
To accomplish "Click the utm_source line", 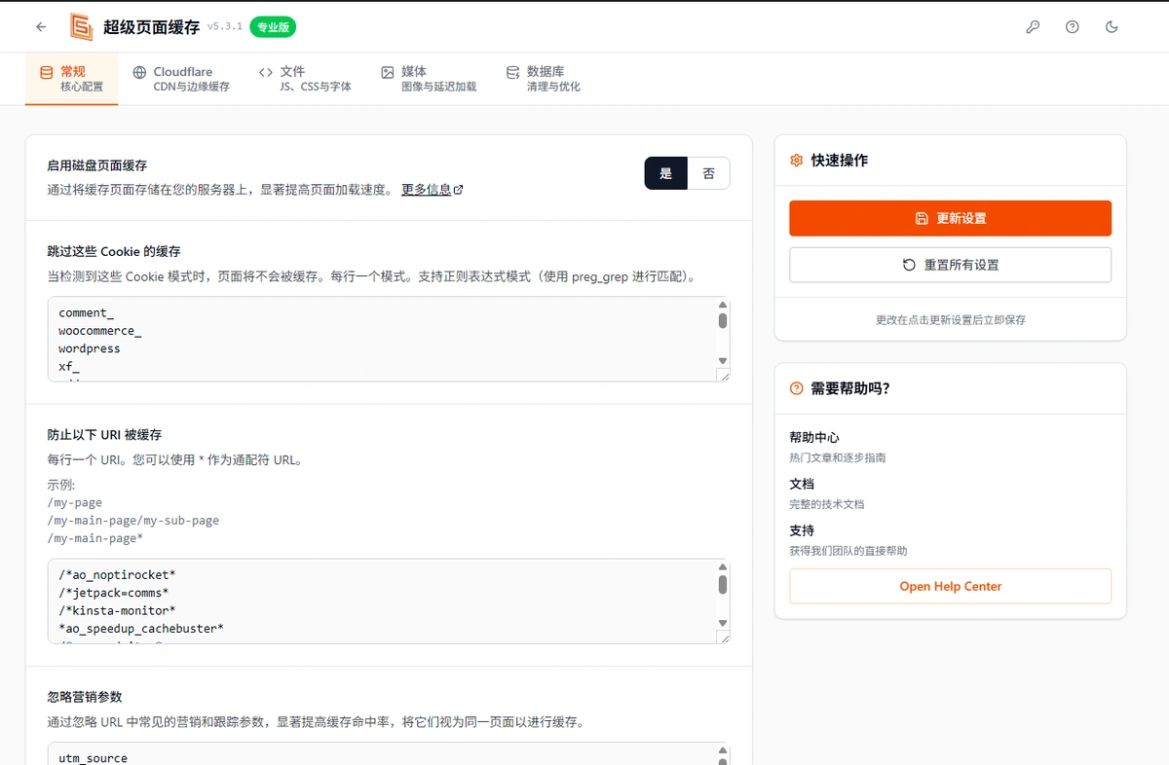I will [x=93, y=758].
